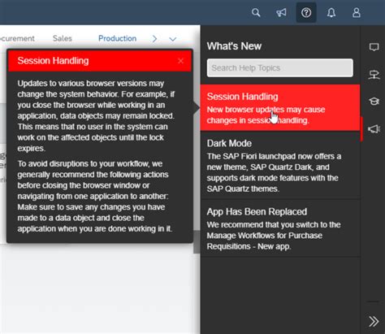Toggle the Help question mark icon
Screen dimensions: 385x334
306,13
